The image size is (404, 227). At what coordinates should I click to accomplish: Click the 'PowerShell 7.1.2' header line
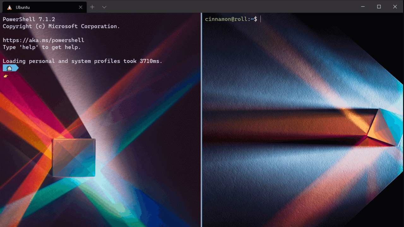point(29,20)
